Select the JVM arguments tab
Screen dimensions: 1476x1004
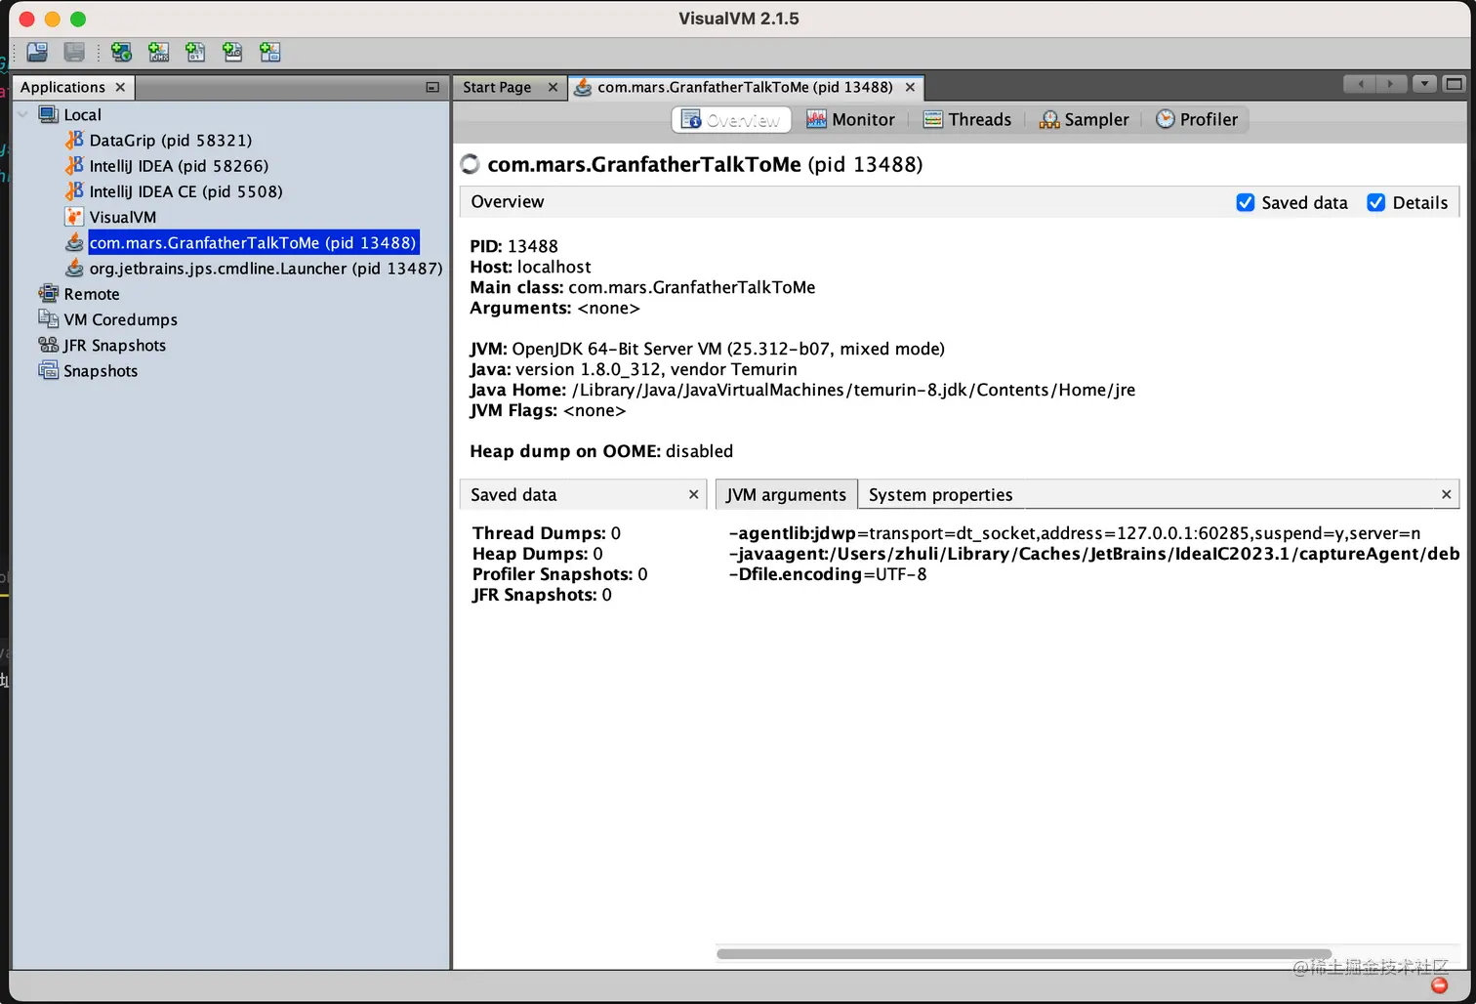coord(786,494)
